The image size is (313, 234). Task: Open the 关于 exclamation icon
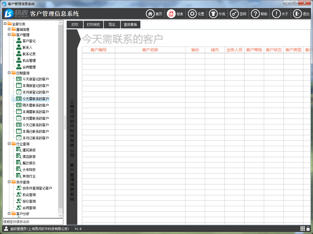pyautogui.click(x=276, y=14)
